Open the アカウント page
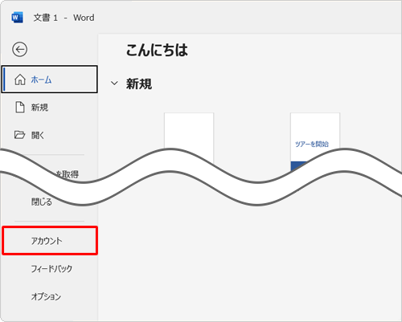The image size is (402, 322). point(50,241)
